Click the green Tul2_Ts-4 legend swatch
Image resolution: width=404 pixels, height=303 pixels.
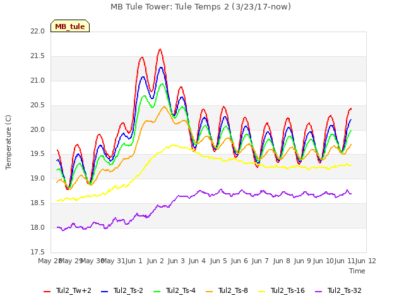tap(157, 292)
